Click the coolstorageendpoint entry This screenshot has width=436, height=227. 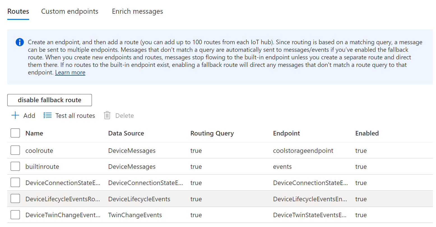click(303, 150)
